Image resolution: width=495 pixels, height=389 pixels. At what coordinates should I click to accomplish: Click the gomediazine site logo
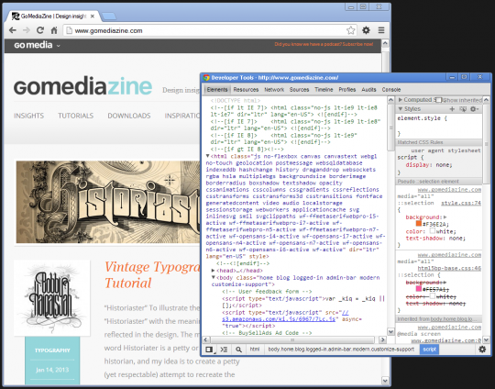(x=82, y=86)
